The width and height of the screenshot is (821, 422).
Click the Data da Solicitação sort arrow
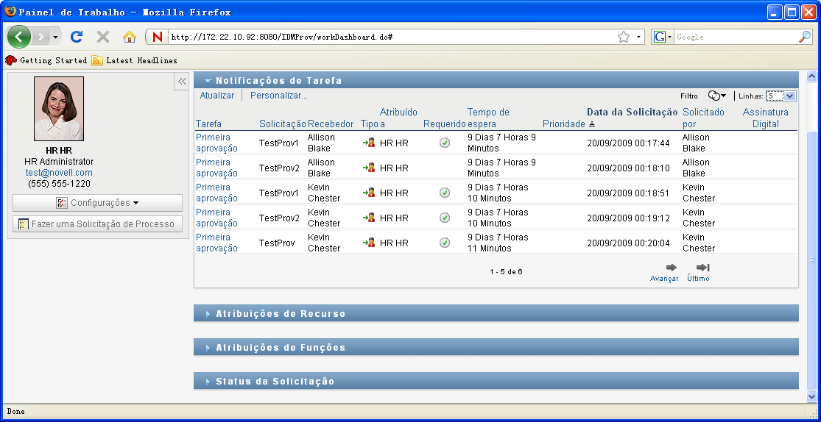click(592, 124)
